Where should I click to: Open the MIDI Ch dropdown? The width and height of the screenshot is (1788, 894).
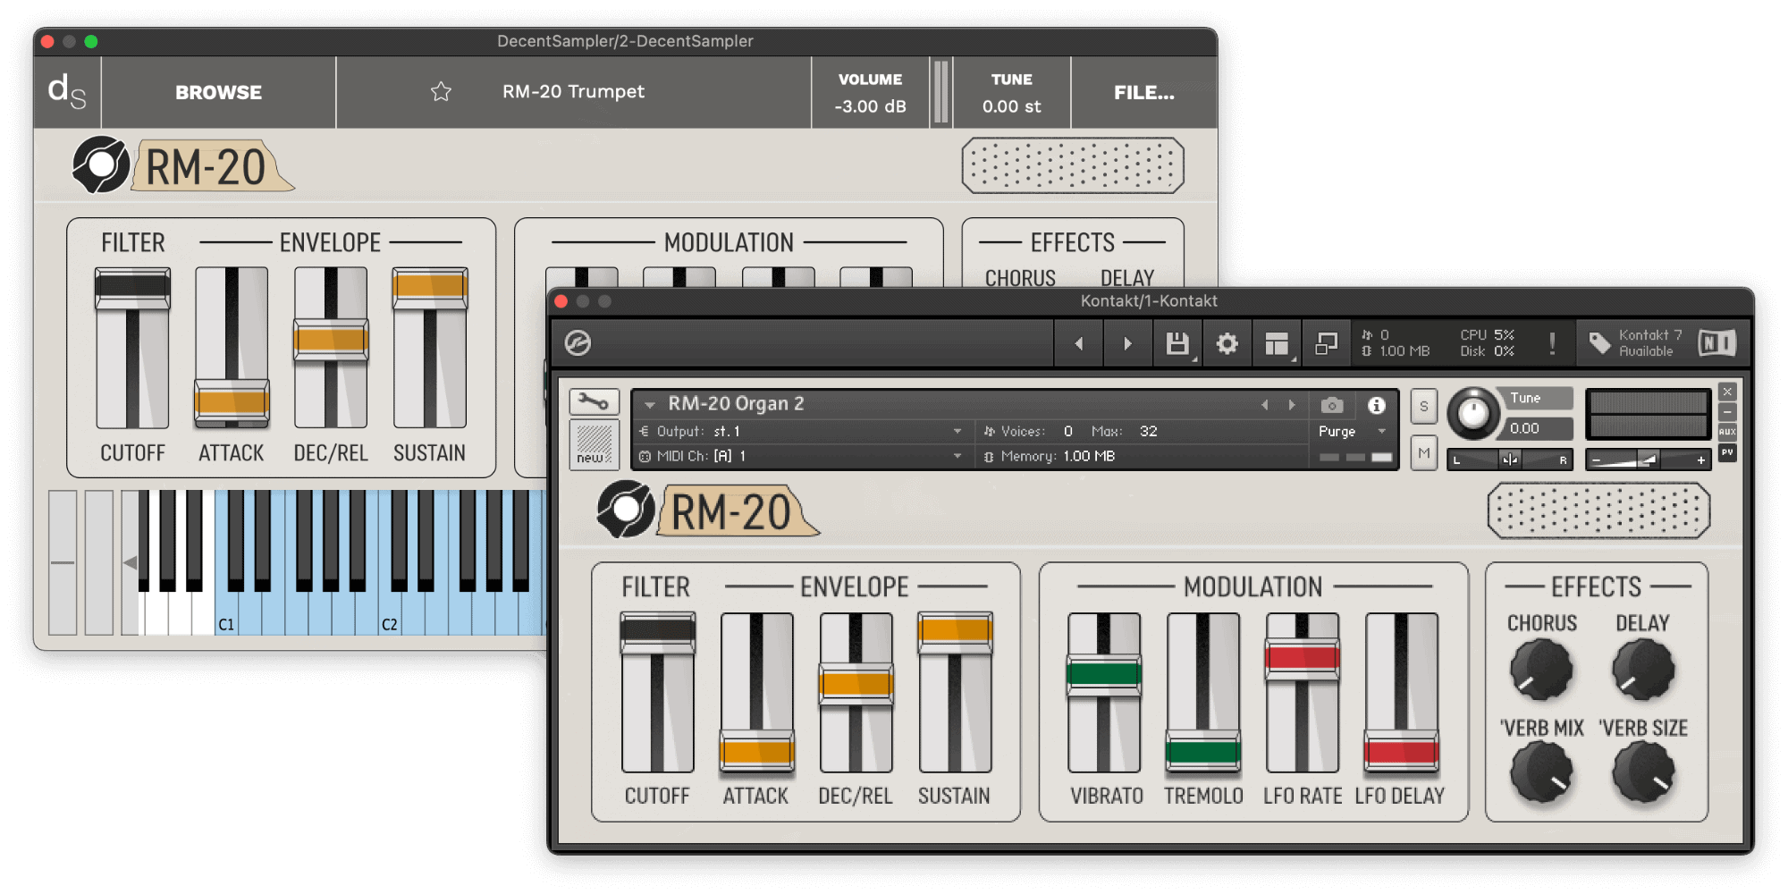coord(957,456)
